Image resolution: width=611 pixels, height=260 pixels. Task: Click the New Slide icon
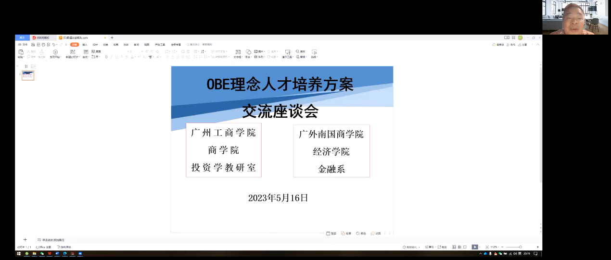coord(73,52)
